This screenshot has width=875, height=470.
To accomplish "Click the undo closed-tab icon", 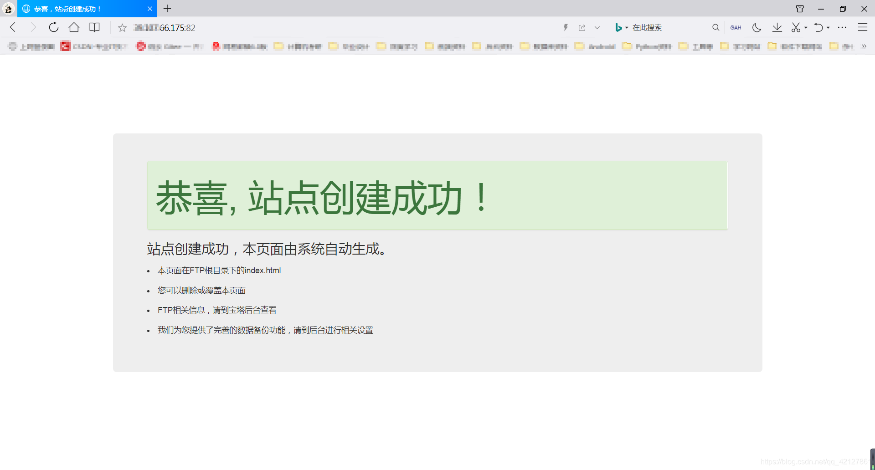I will [818, 27].
